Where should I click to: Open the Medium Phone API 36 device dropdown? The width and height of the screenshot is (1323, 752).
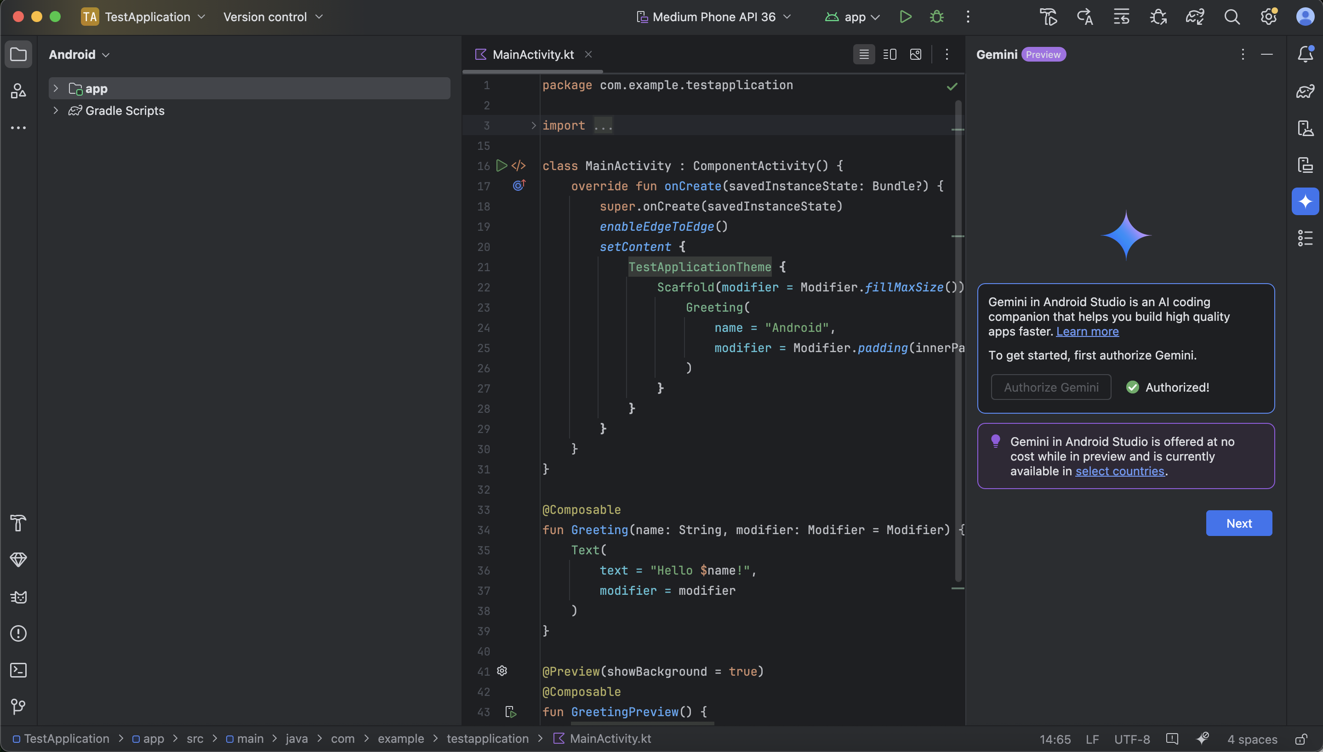[713, 17]
